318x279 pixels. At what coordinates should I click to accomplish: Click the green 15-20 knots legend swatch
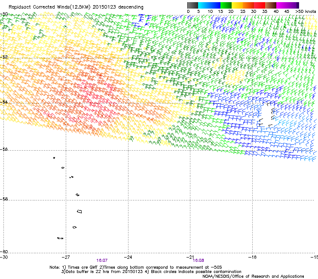[226, 5]
